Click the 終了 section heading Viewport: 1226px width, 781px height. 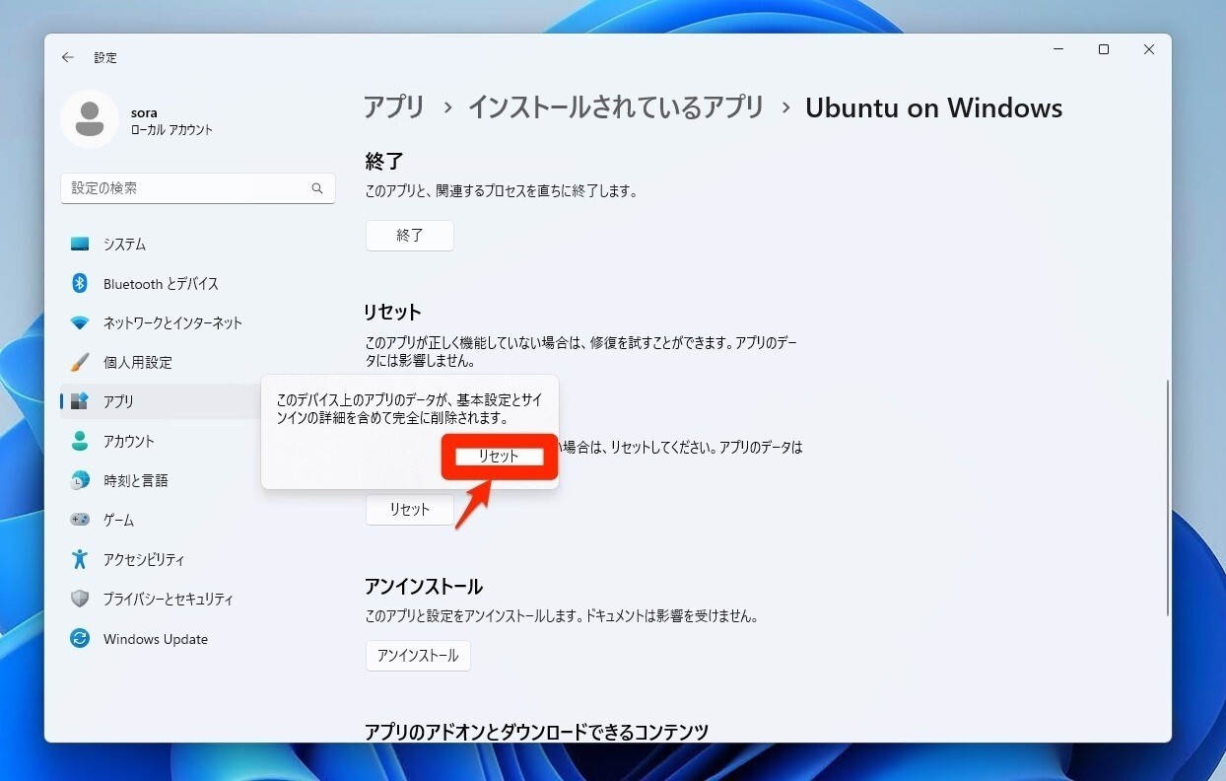coord(384,161)
